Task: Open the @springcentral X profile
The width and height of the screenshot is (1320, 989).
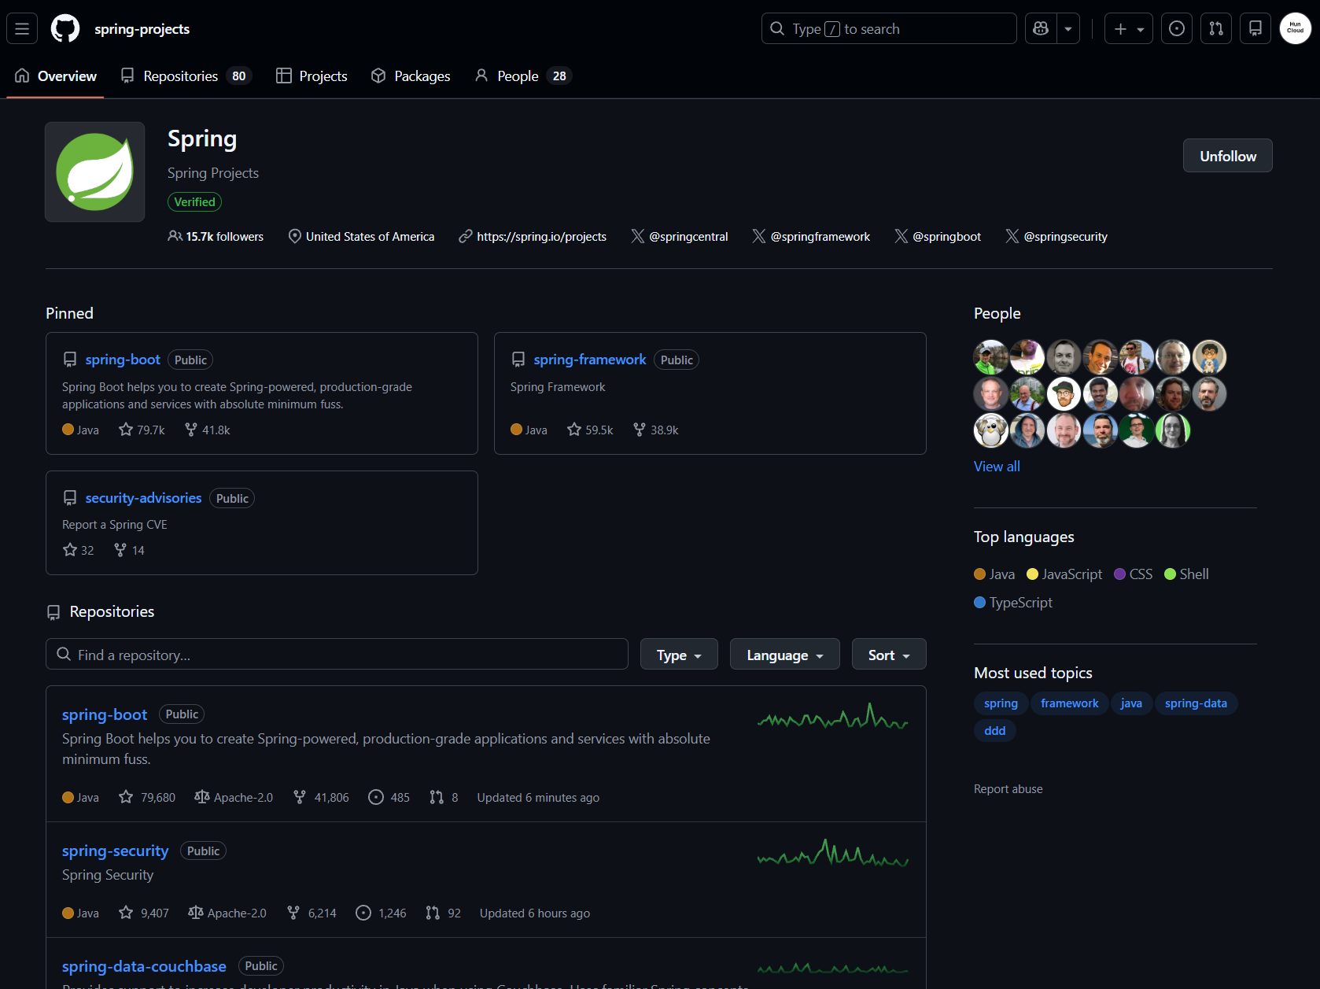Action: 688,236
